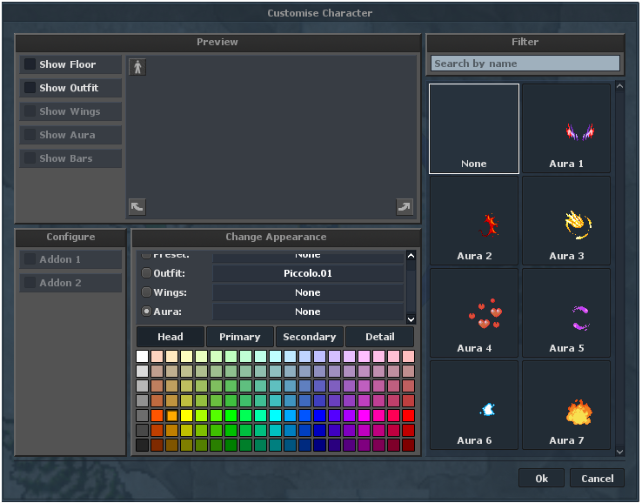Click the standing character pose icon
Screen dimensions: 642x503
pyautogui.click(x=137, y=67)
